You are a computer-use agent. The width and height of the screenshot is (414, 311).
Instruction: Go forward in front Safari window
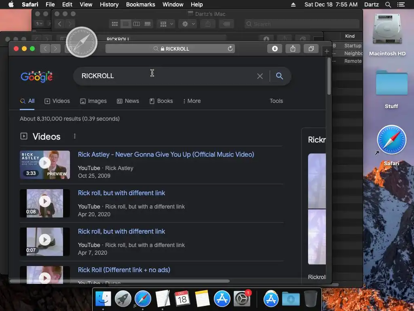point(55,49)
